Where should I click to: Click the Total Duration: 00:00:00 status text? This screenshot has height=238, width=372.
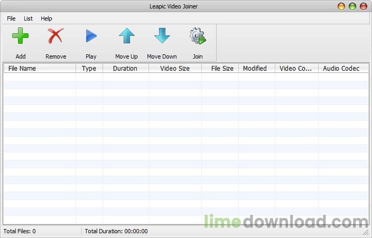click(x=116, y=231)
